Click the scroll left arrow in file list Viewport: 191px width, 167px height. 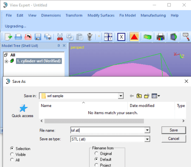[42, 121]
